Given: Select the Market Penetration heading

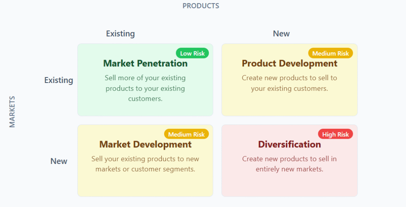Looking at the screenshot, I should pyautogui.click(x=145, y=64).
